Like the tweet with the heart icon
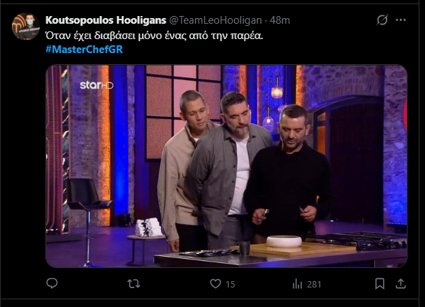The height and width of the screenshot is (307, 425). pos(215,283)
